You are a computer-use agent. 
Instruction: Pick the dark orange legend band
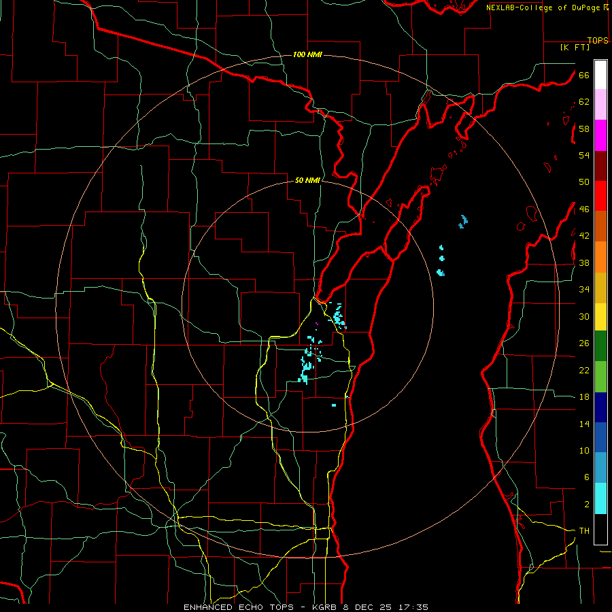click(x=600, y=226)
